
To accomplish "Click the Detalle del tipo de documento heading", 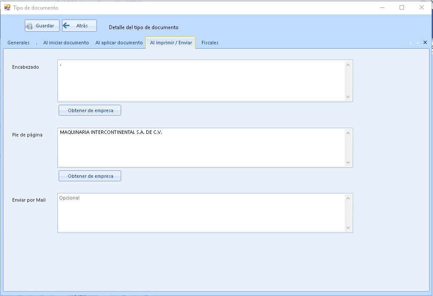I will pyautogui.click(x=144, y=27).
